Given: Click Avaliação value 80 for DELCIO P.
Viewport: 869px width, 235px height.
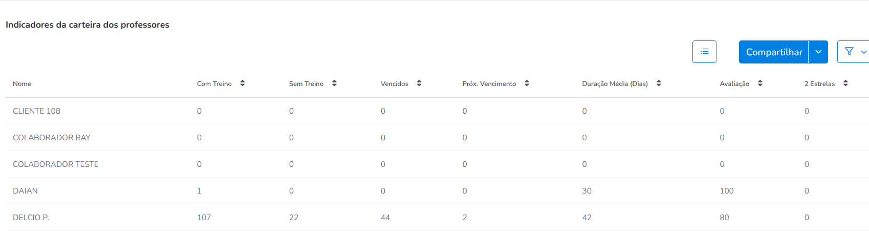Looking at the screenshot, I should tap(724, 218).
